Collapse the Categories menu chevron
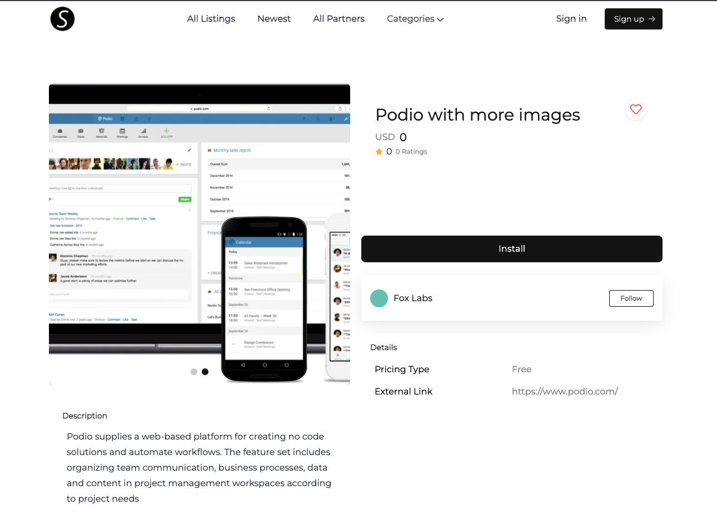This screenshot has width=717, height=514. click(x=441, y=19)
